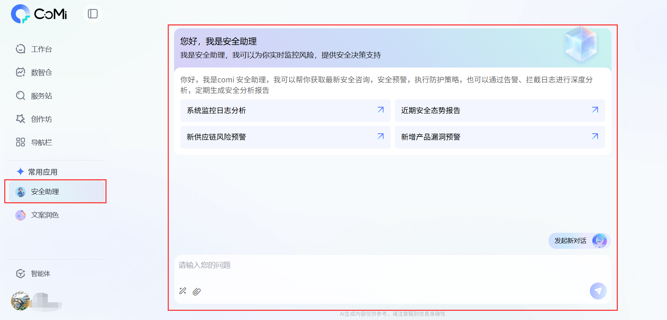Image resolution: width=667 pixels, height=320 pixels.
Task: Click 智能体 menu label
Action: point(41,274)
